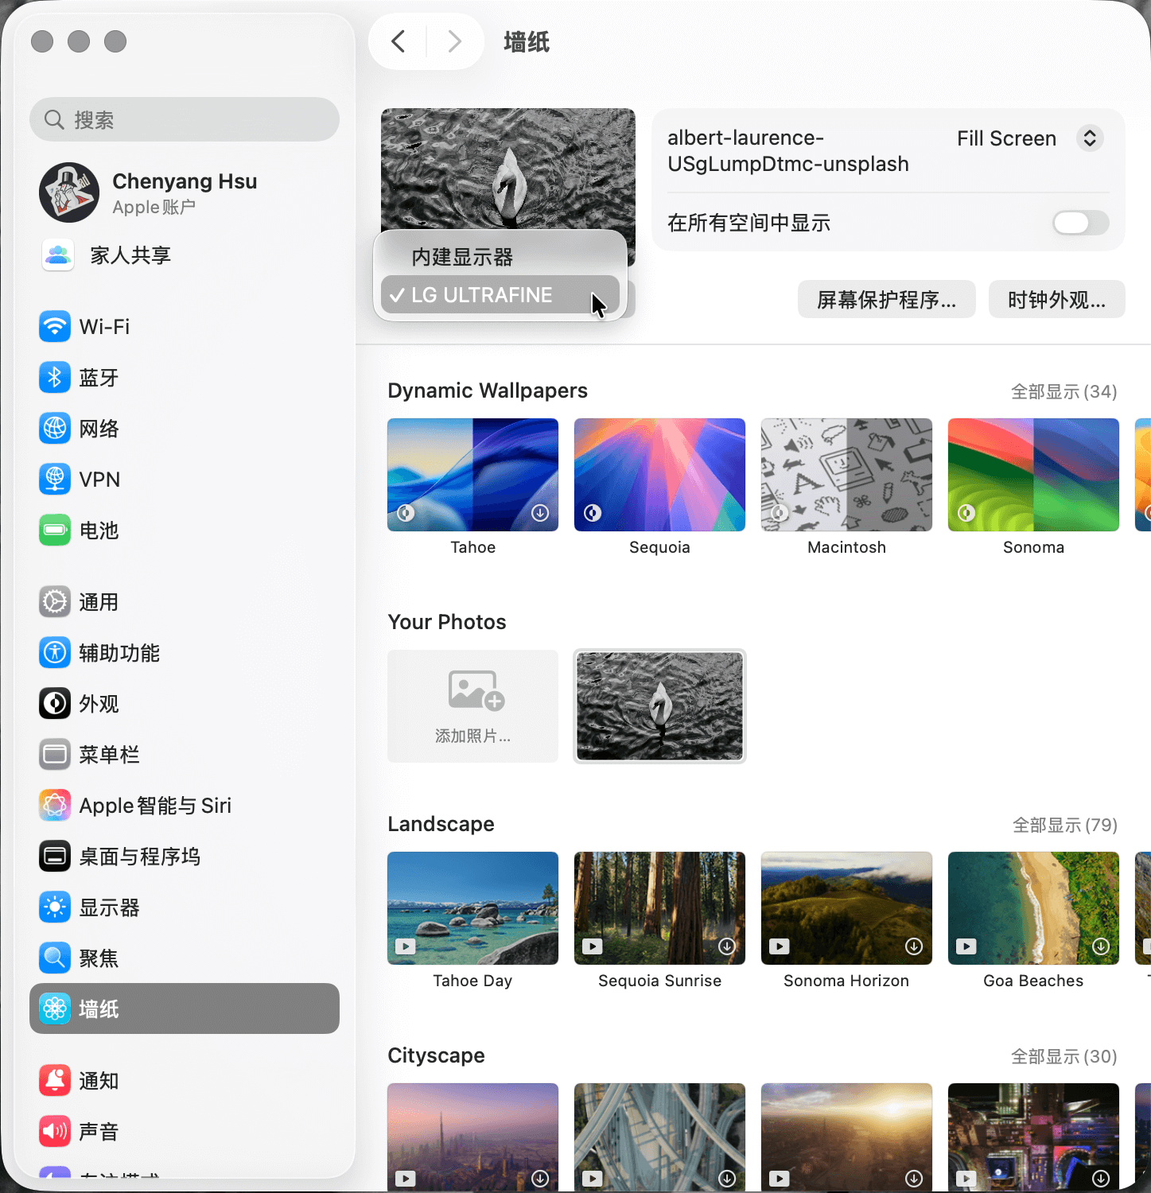Download the Sequoia Sunrise wallpaper

pos(726,946)
